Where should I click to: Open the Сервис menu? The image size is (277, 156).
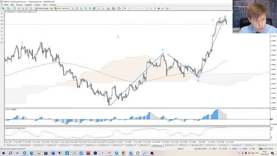(37, 5)
